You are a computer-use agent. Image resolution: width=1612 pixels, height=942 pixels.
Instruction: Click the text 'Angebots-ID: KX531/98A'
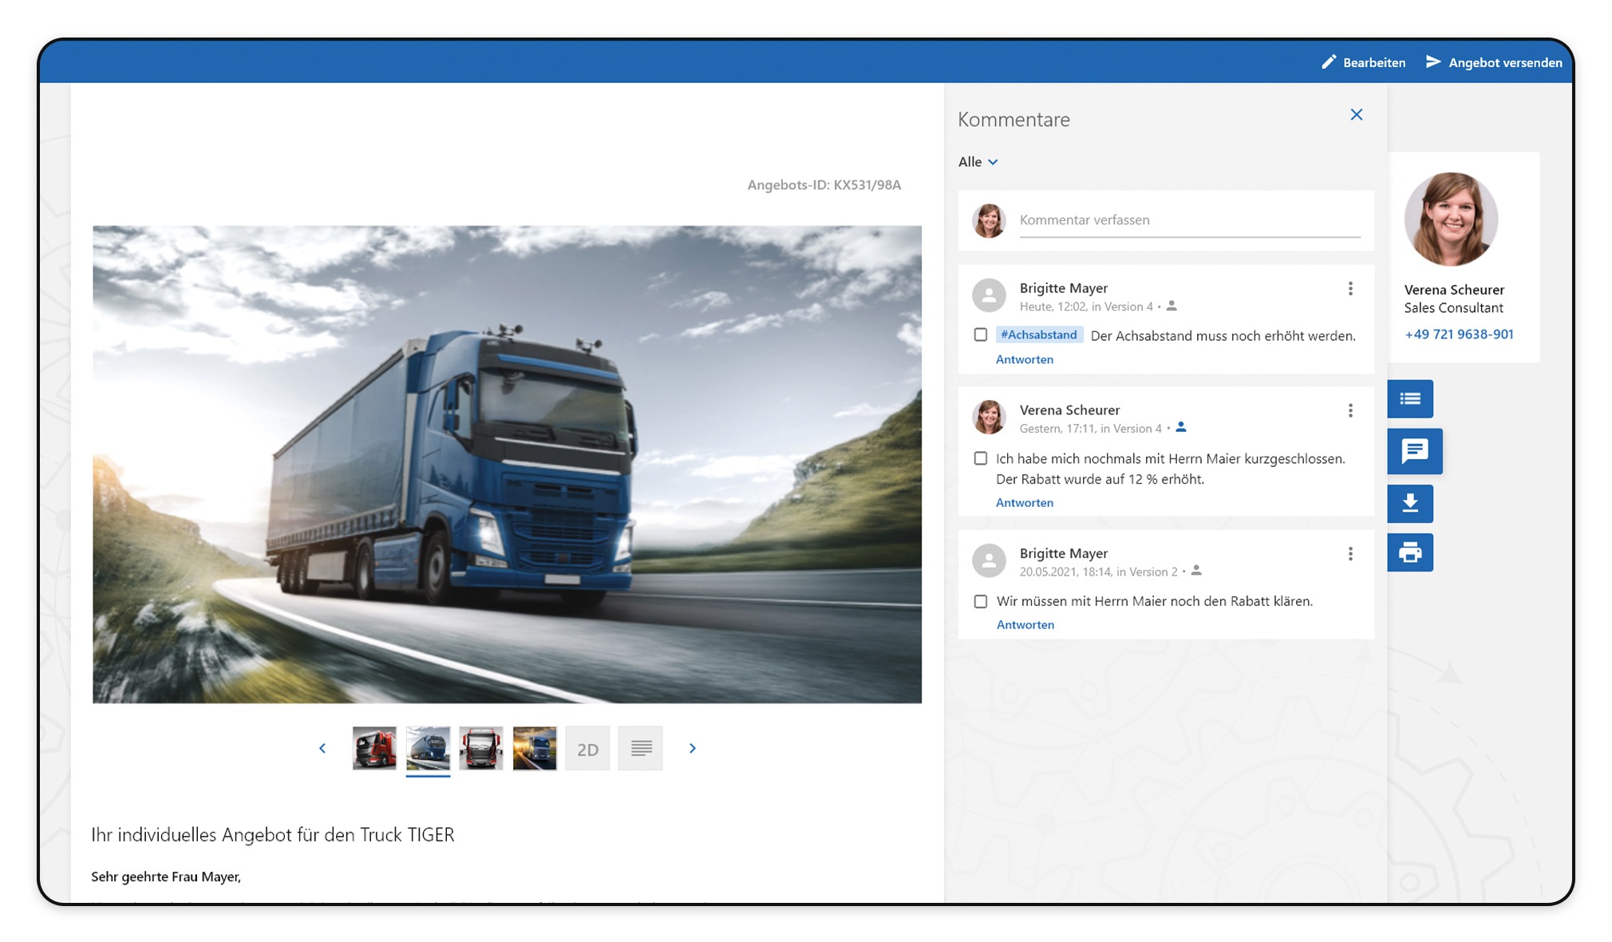(x=824, y=184)
